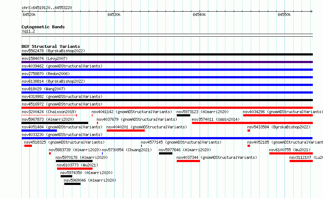Click nsv4518325 gnomAD variant label
Viewport: 323px width, 198px height.
64,142
